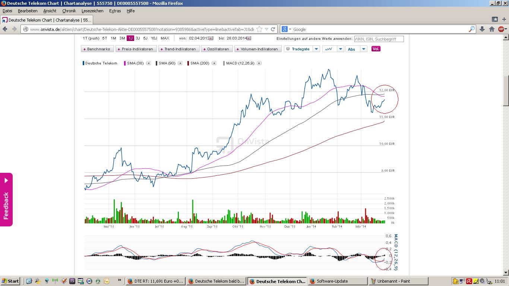Open the Datei menu
This screenshot has height=286, width=509.
point(7,11)
